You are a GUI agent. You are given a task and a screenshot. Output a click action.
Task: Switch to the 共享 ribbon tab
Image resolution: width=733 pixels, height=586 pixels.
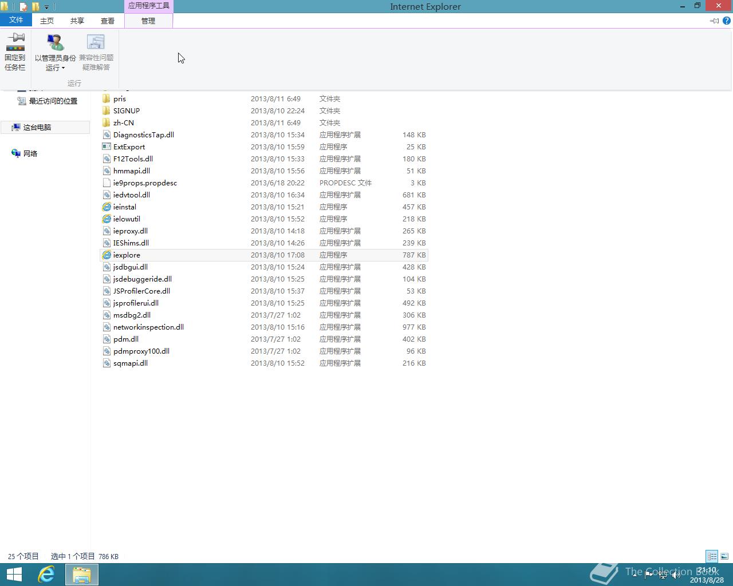[77, 21]
